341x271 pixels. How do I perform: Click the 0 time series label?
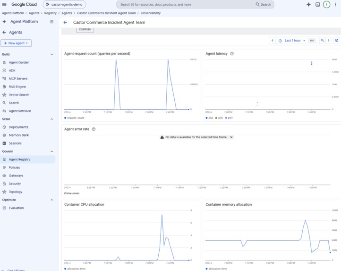pyautogui.click(x=71, y=193)
